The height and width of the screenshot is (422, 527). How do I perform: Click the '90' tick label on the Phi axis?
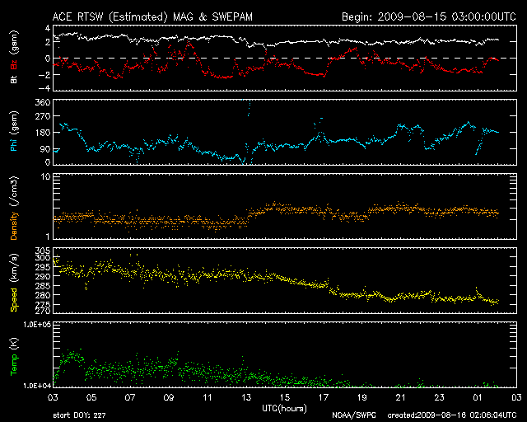point(45,149)
